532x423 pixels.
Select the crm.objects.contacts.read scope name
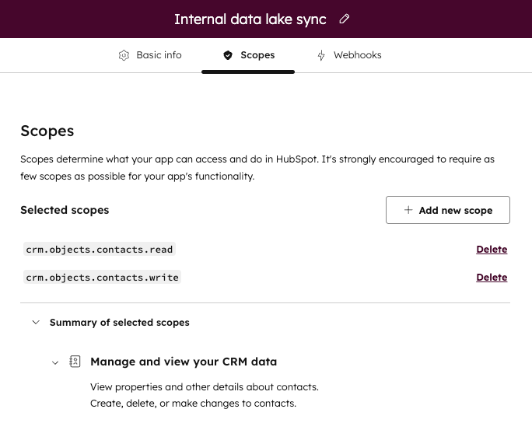click(x=100, y=250)
